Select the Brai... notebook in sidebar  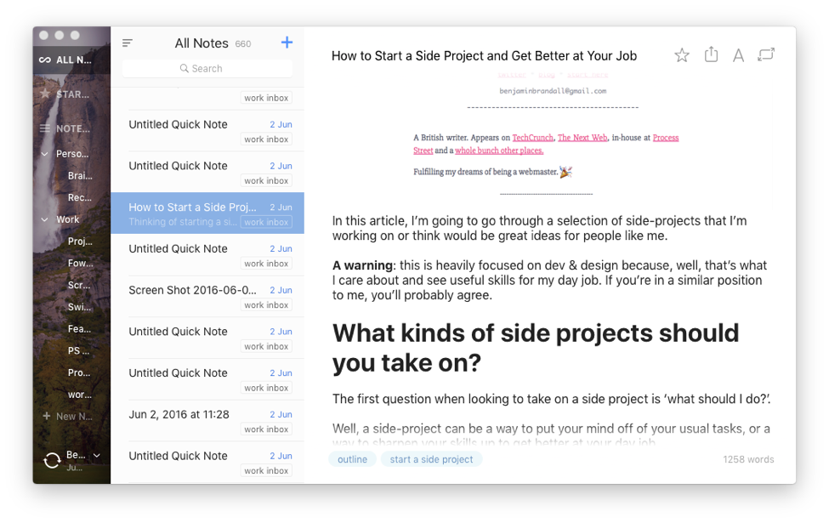80,175
